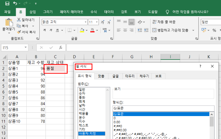Open number format box showing 일반

(211, 22)
